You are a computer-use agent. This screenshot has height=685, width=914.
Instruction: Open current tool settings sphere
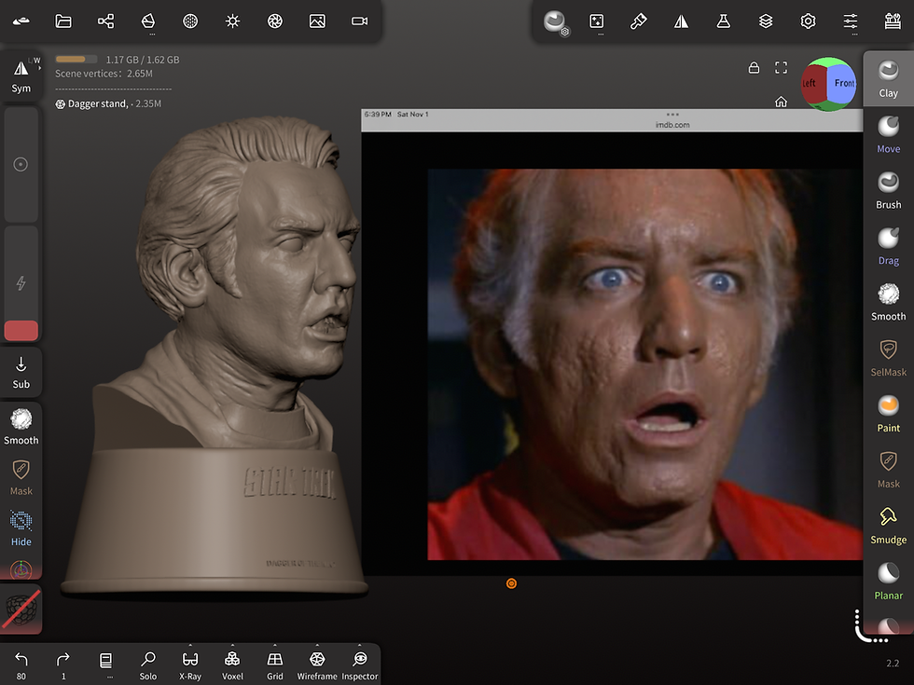pos(556,22)
